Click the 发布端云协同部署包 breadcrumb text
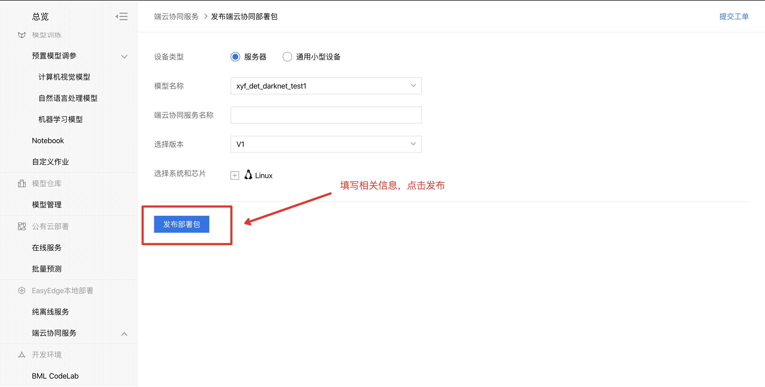 (244, 16)
